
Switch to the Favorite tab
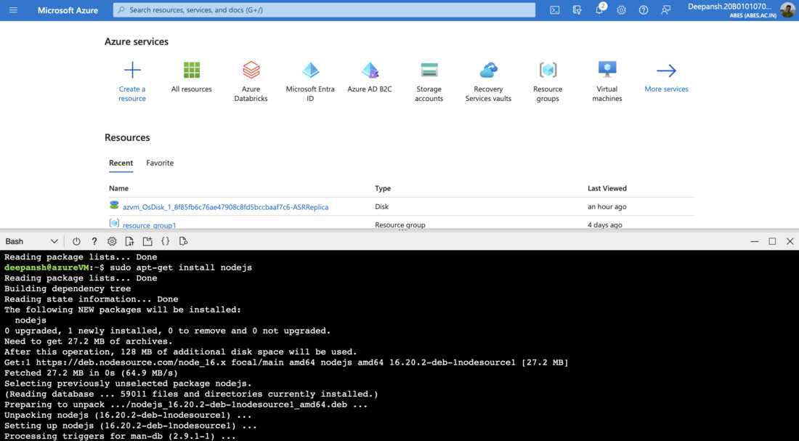160,163
